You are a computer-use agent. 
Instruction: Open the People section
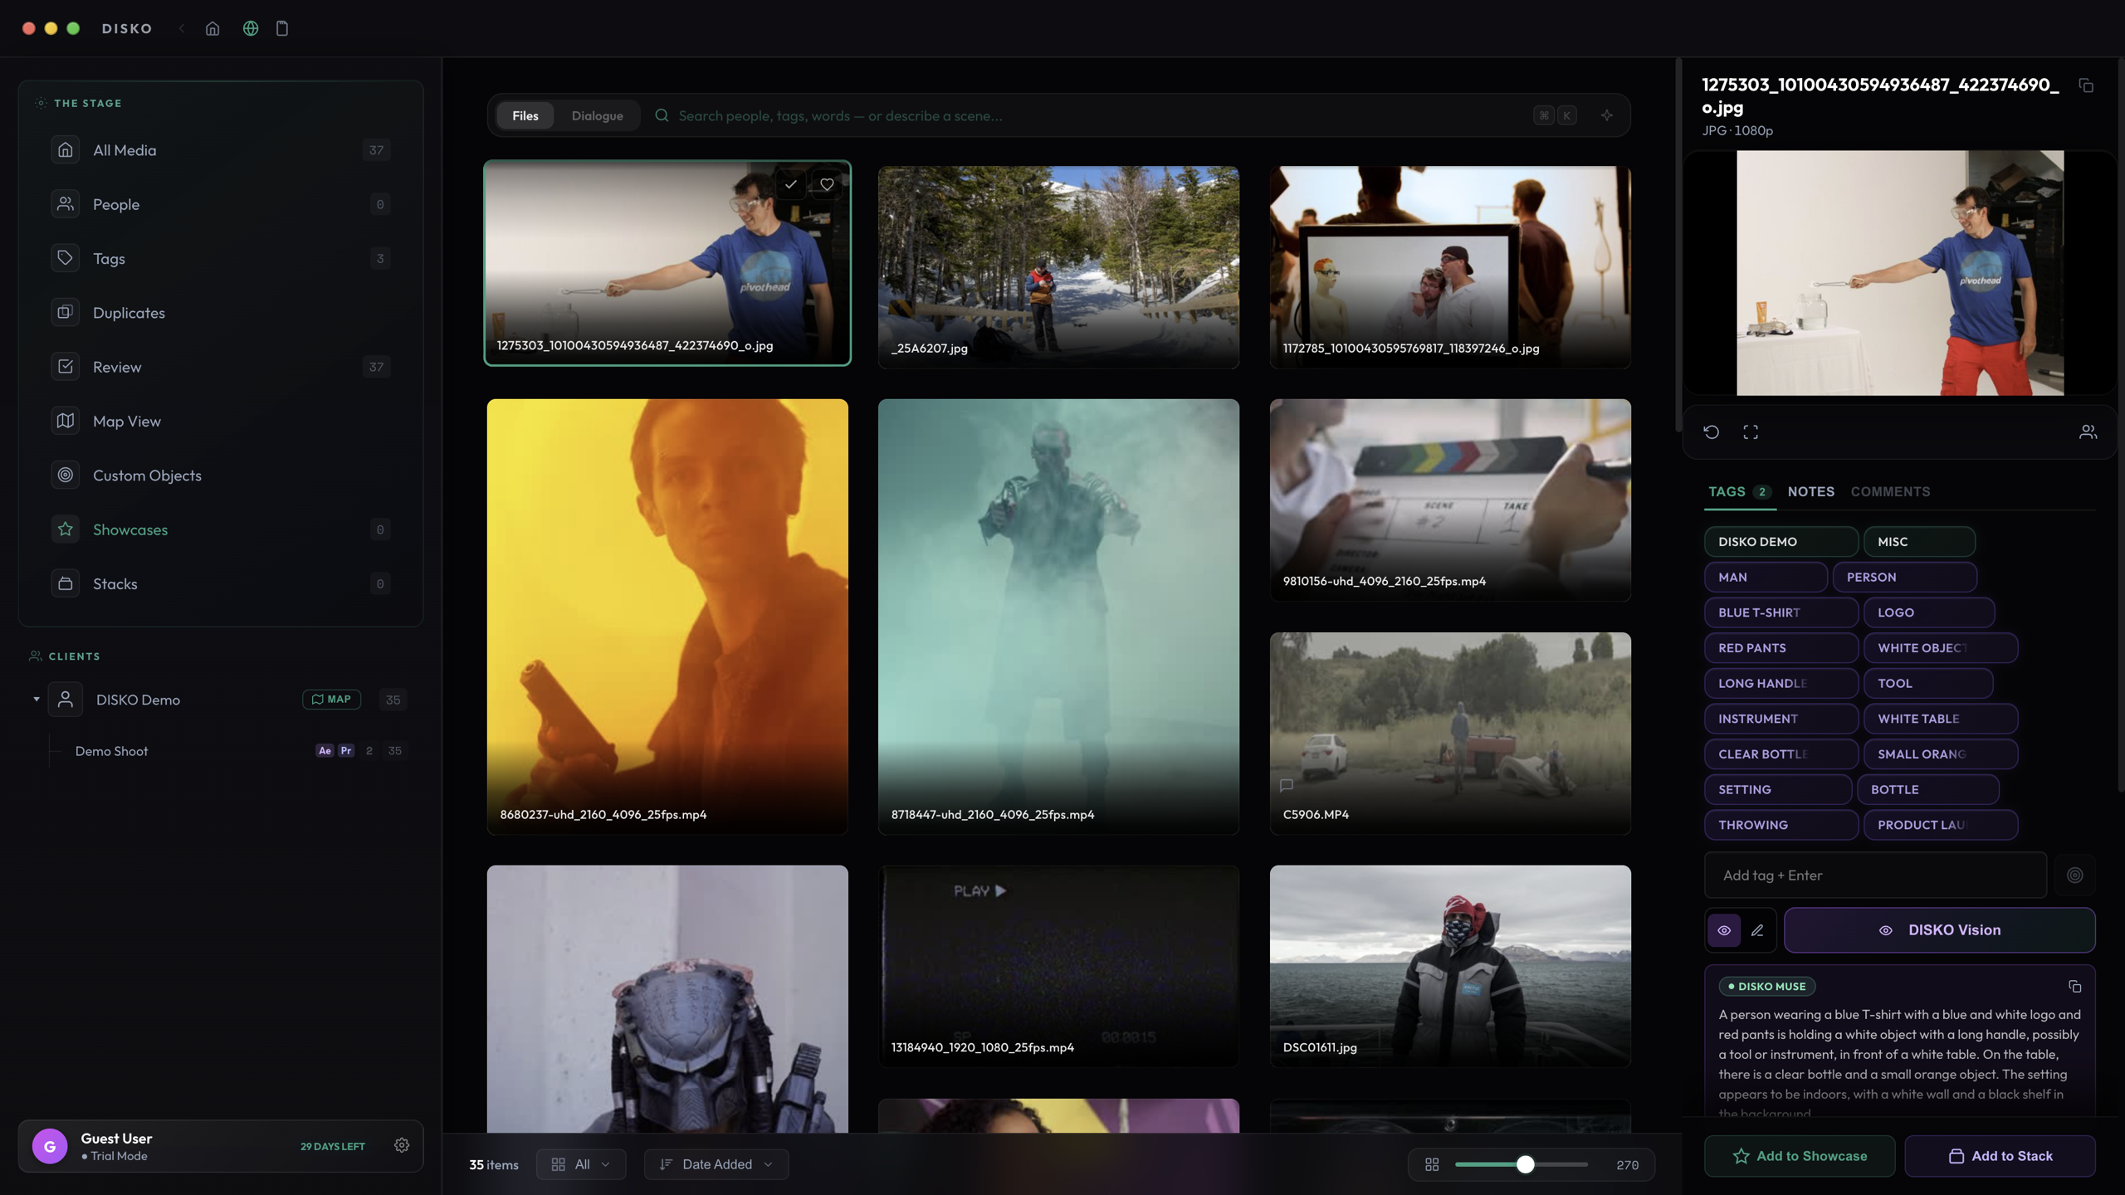220,204
